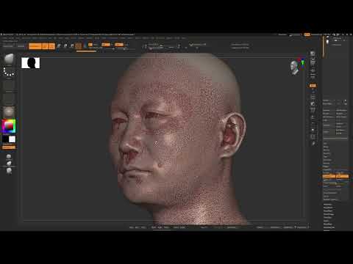This screenshot has width=353, height=264.
Task: Select the Move transform icon
Action: pyautogui.click(x=59, y=45)
